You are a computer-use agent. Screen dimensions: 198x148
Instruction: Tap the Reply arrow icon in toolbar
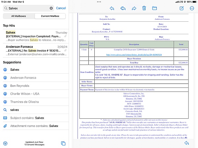pos(112,8)
